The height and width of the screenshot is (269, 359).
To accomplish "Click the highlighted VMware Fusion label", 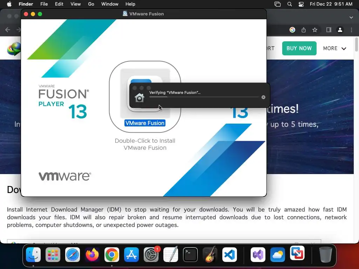I will coord(145,123).
